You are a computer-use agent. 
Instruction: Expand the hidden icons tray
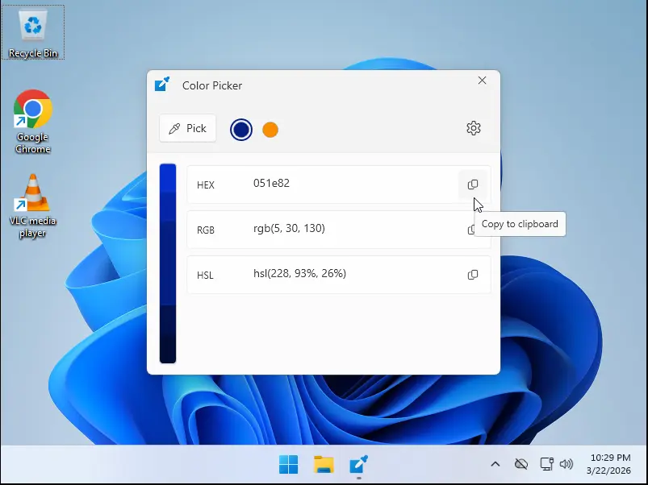coord(495,464)
